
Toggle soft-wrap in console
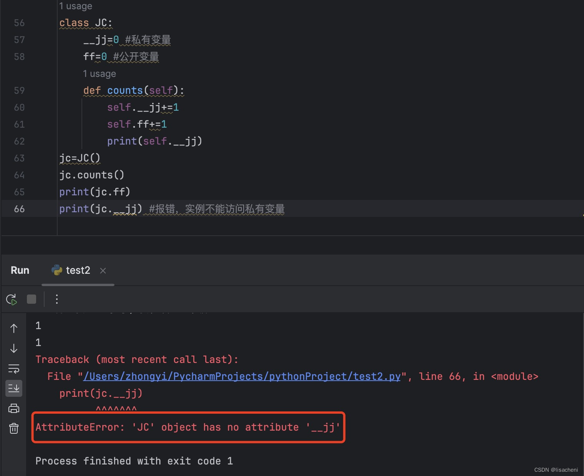[14, 369]
